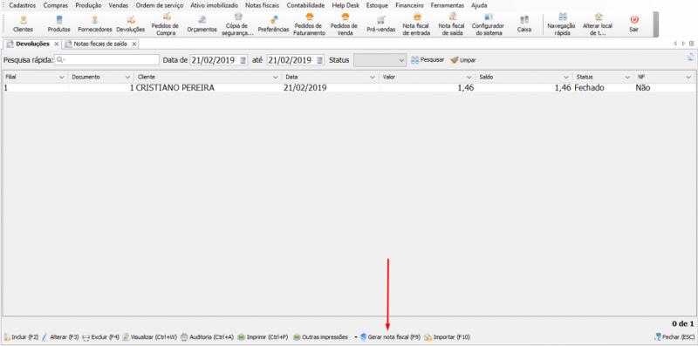Expand the Cliente column filter arrow
Image resolution: width=698 pixels, height=346 pixels.
275,78
